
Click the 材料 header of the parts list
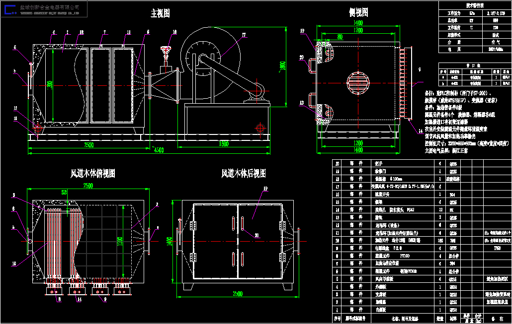point(453,319)
